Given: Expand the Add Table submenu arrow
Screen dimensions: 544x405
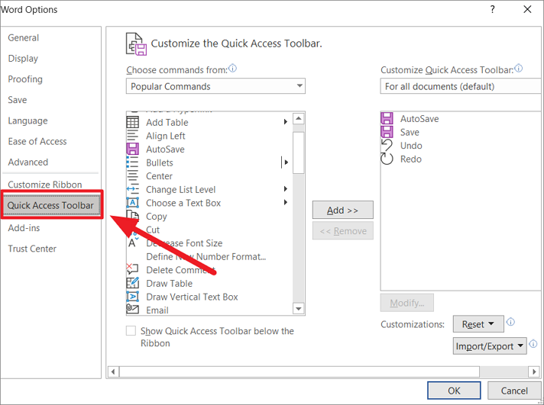Looking at the screenshot, I should [286, 122].
